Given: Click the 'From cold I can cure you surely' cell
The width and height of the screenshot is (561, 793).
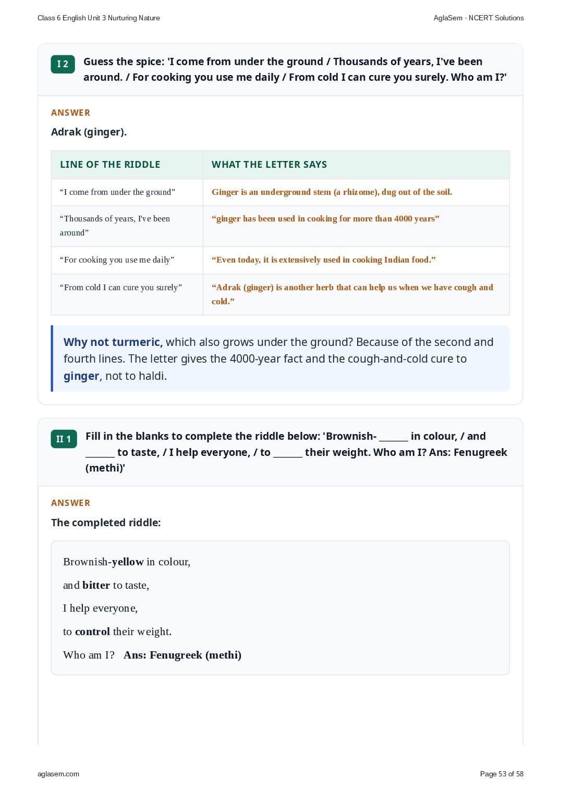Looking at the screenshot, I should 127,294.
